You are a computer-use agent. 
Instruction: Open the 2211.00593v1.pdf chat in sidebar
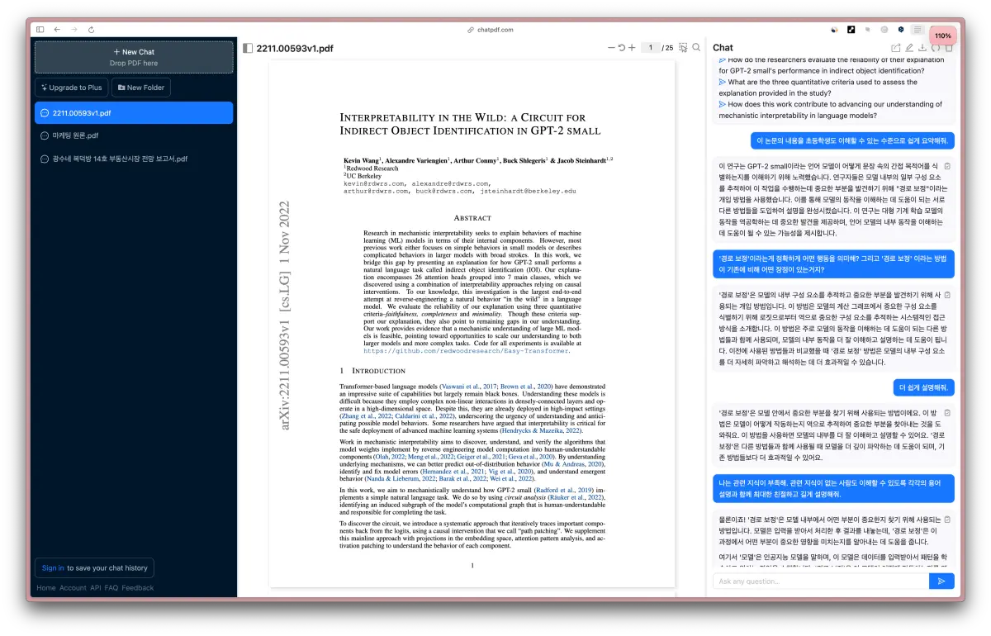(134, 113)
